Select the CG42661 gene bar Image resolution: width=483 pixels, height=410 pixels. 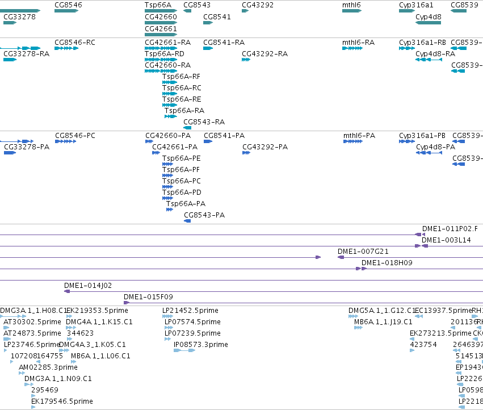pos(161,35)
